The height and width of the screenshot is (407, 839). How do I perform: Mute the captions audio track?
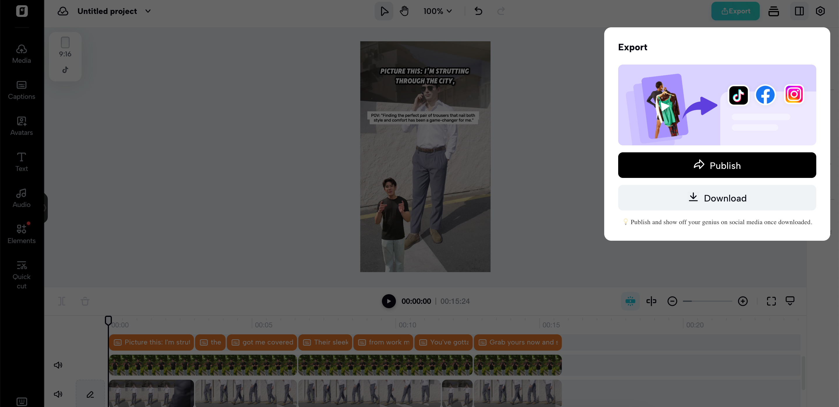(x=58, y=365)
